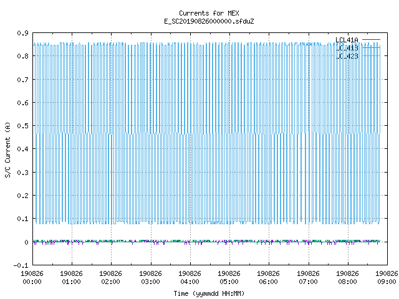The height and width of the screenshot is (299, 399).
Task: Click the 'S/C Current (A)' y-axis label
Action: click(8, 149)
